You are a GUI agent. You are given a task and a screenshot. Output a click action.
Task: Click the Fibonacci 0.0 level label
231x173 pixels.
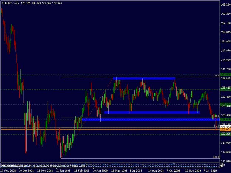[217, 76]
